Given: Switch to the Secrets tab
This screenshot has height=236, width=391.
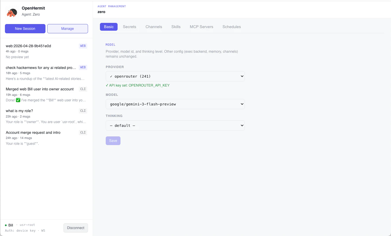Looking at the screenshot, I should (x=129, y=27).
